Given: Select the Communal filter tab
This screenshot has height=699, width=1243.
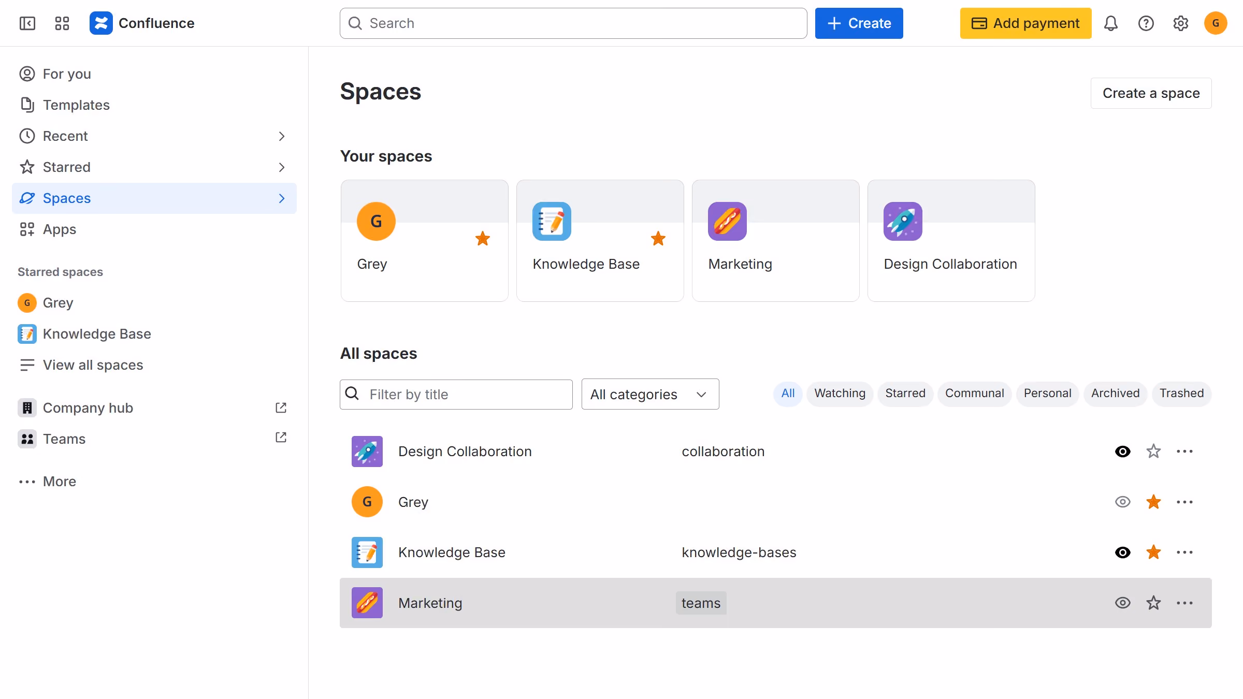Looking at the screenshot, I should point(974,394).
